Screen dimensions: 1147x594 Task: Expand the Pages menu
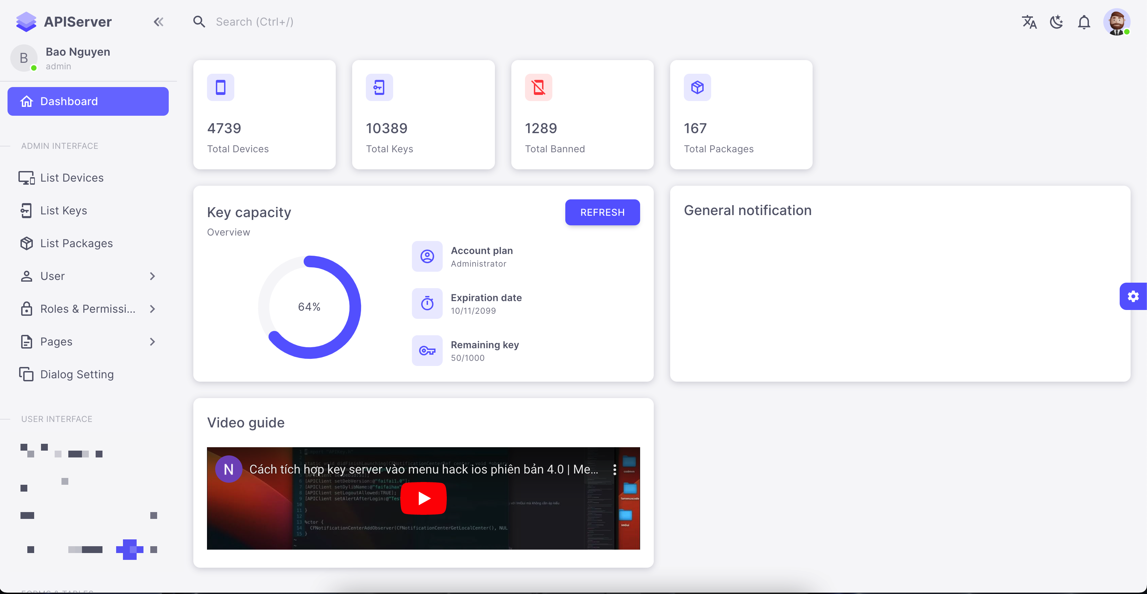point(88,342)
